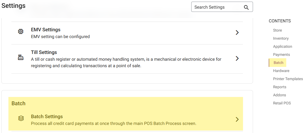Click the magnifying glass search icon
The width and height of the screenshot is (305, 133).
(246, 7)
